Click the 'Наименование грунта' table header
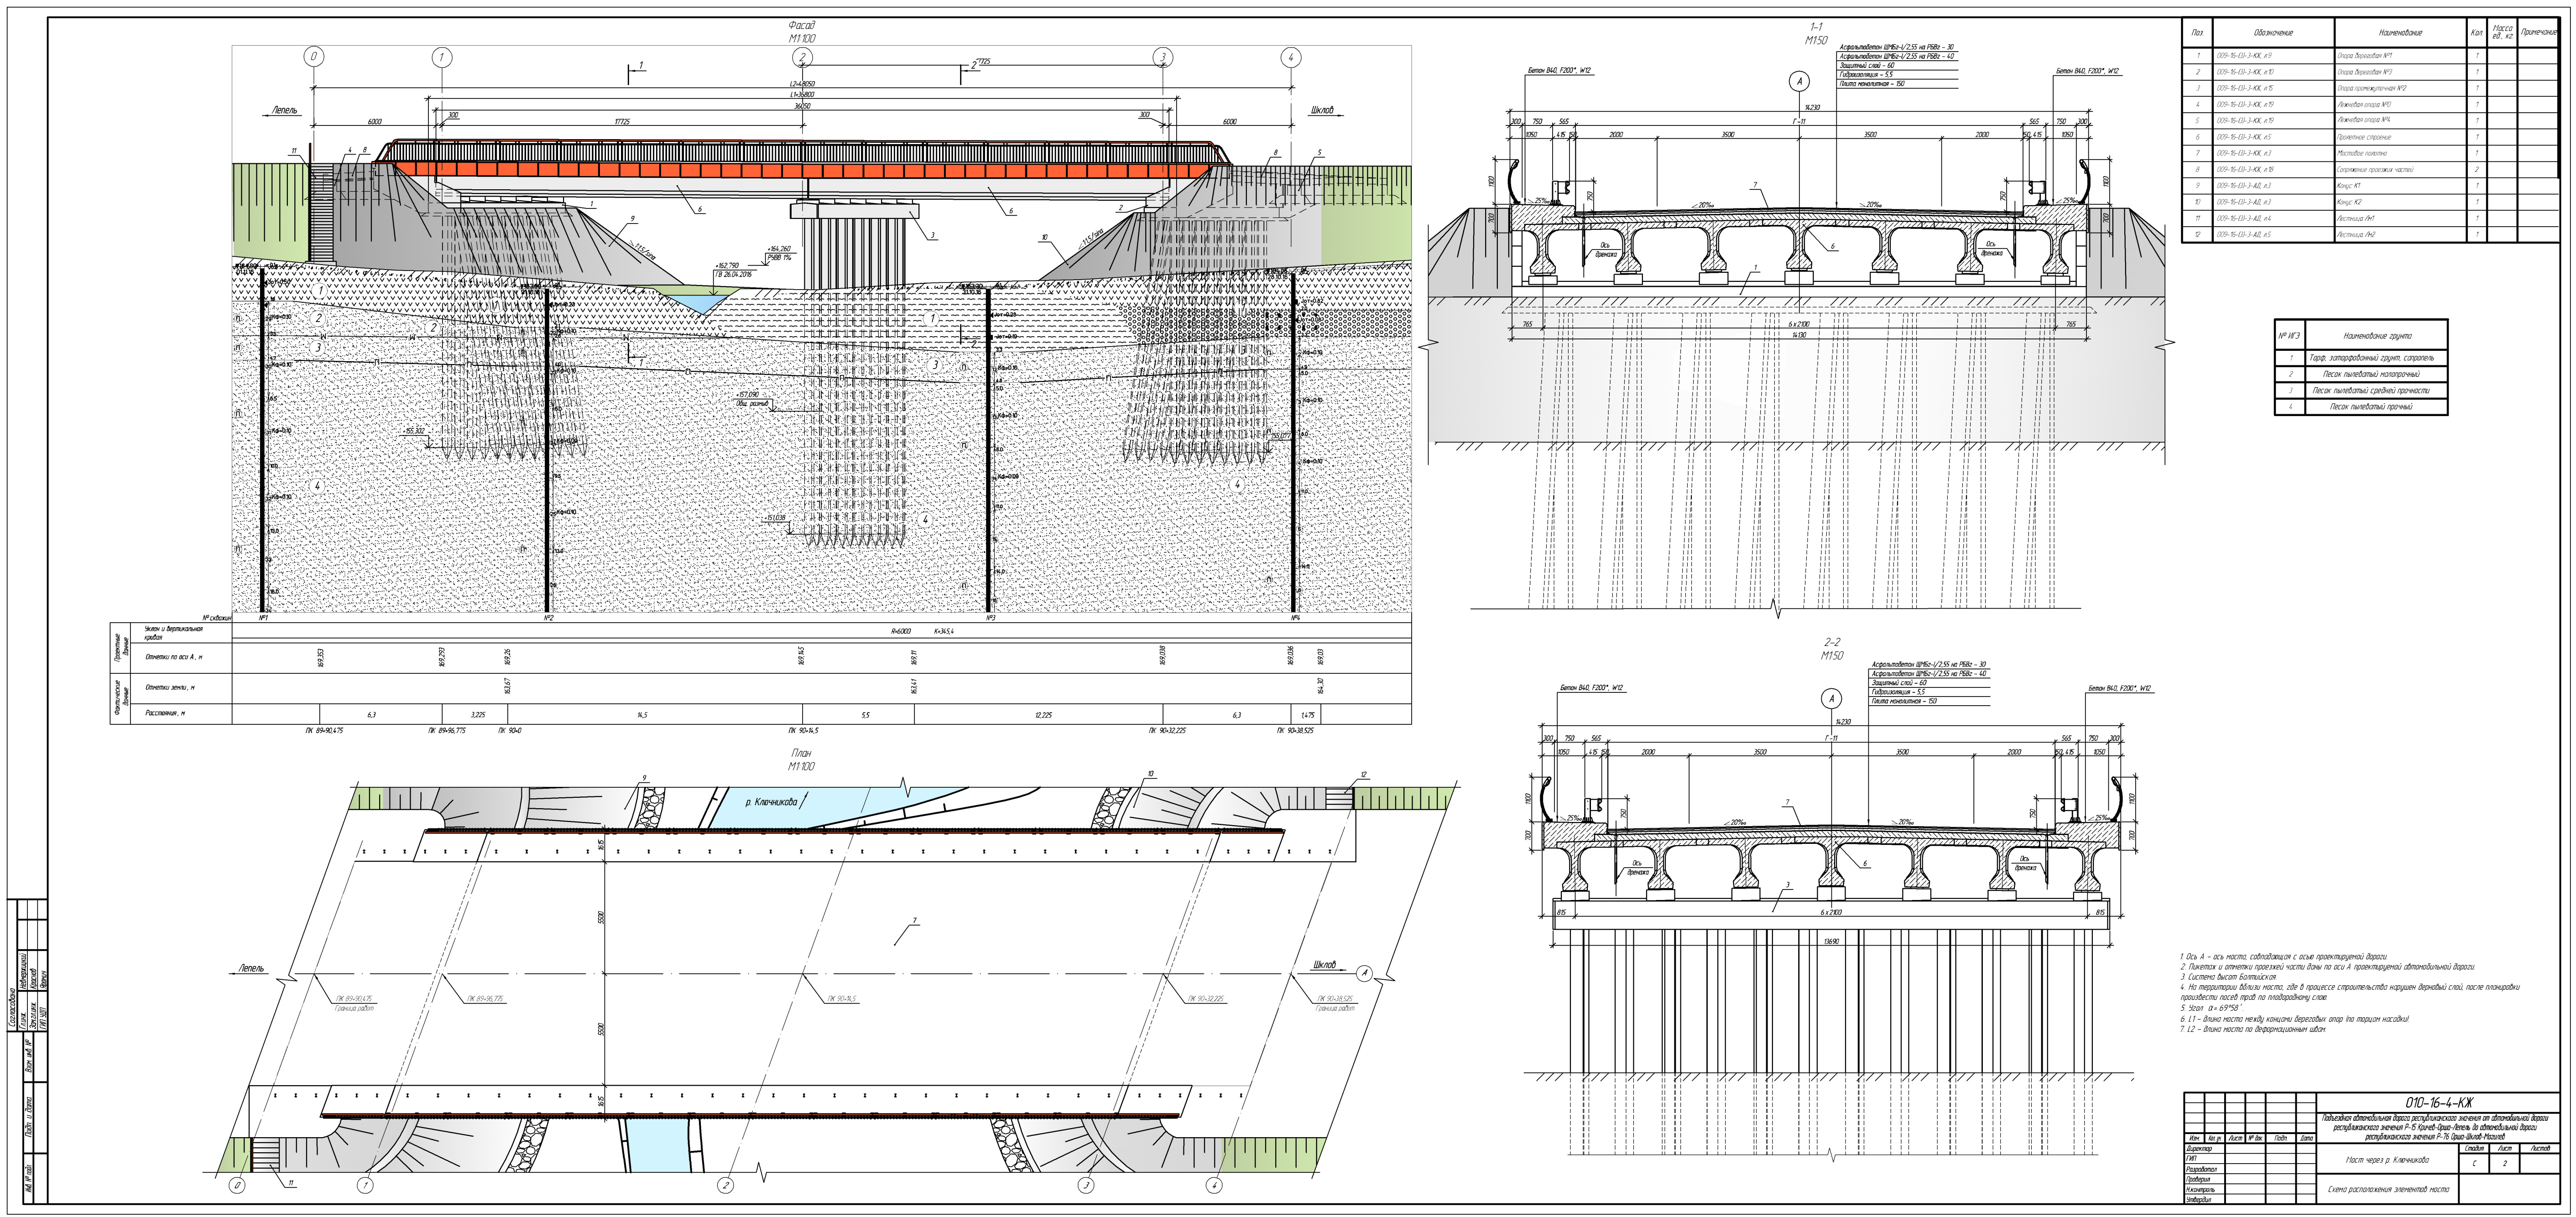This screenshot has height=1217, width=2576. 2377,336
